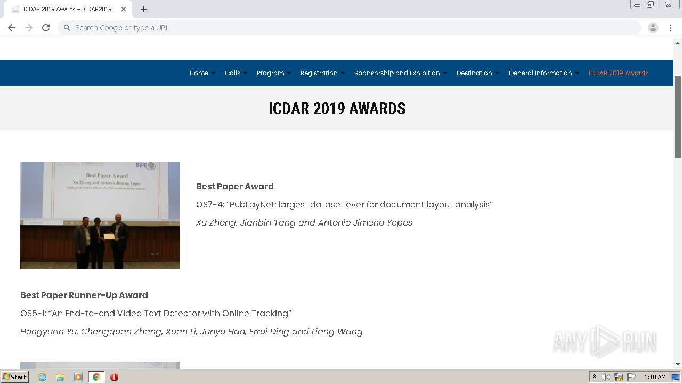This screenshot has width=682, height=384.
Task: Focus the address bar URL field
Action: [x=349, y=28]
